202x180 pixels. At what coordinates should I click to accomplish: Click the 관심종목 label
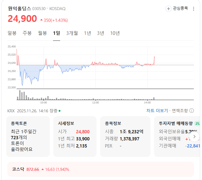click(180, 9)
